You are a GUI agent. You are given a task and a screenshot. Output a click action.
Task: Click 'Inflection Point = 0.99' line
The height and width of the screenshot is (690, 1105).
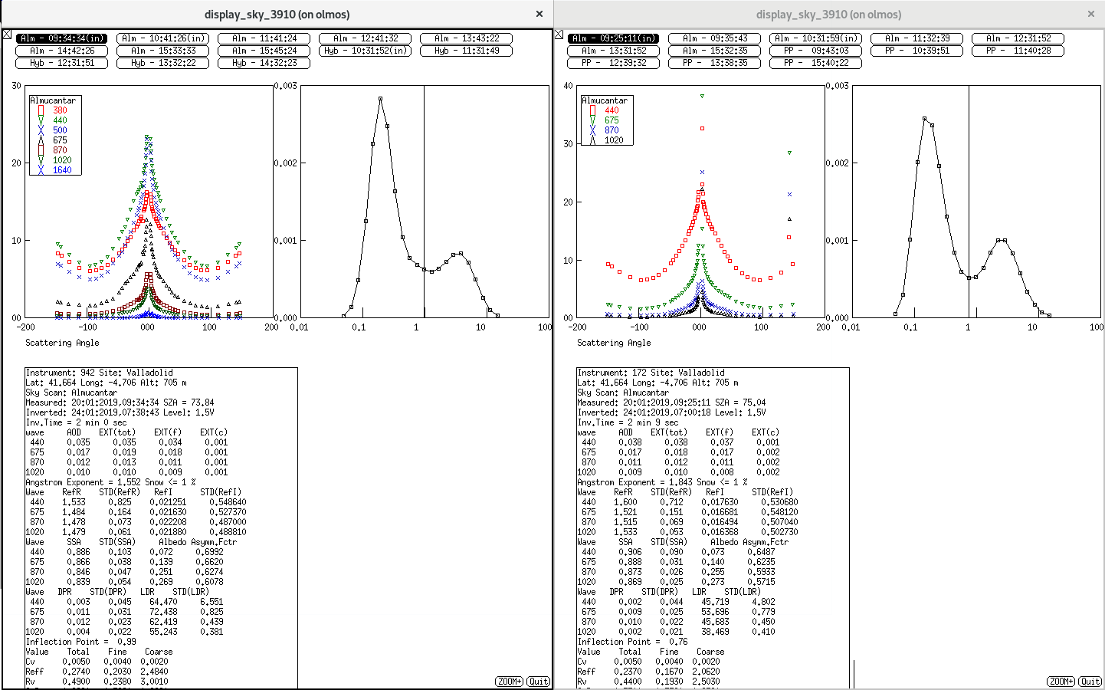[x=81, y=642]
